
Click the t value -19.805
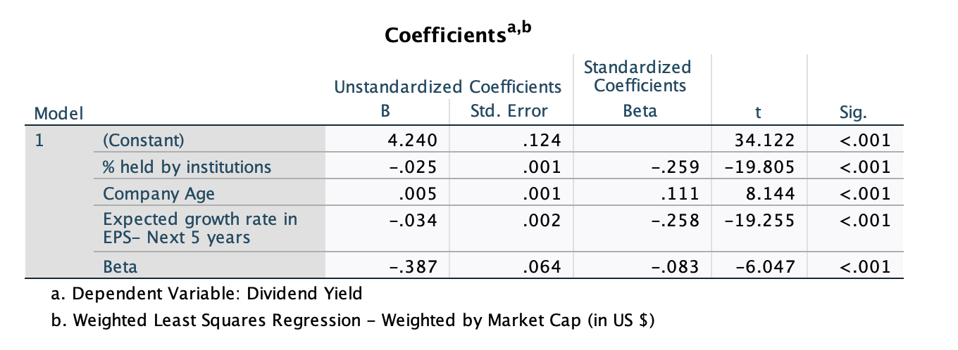pyautogui.click(x=760, y=167)
